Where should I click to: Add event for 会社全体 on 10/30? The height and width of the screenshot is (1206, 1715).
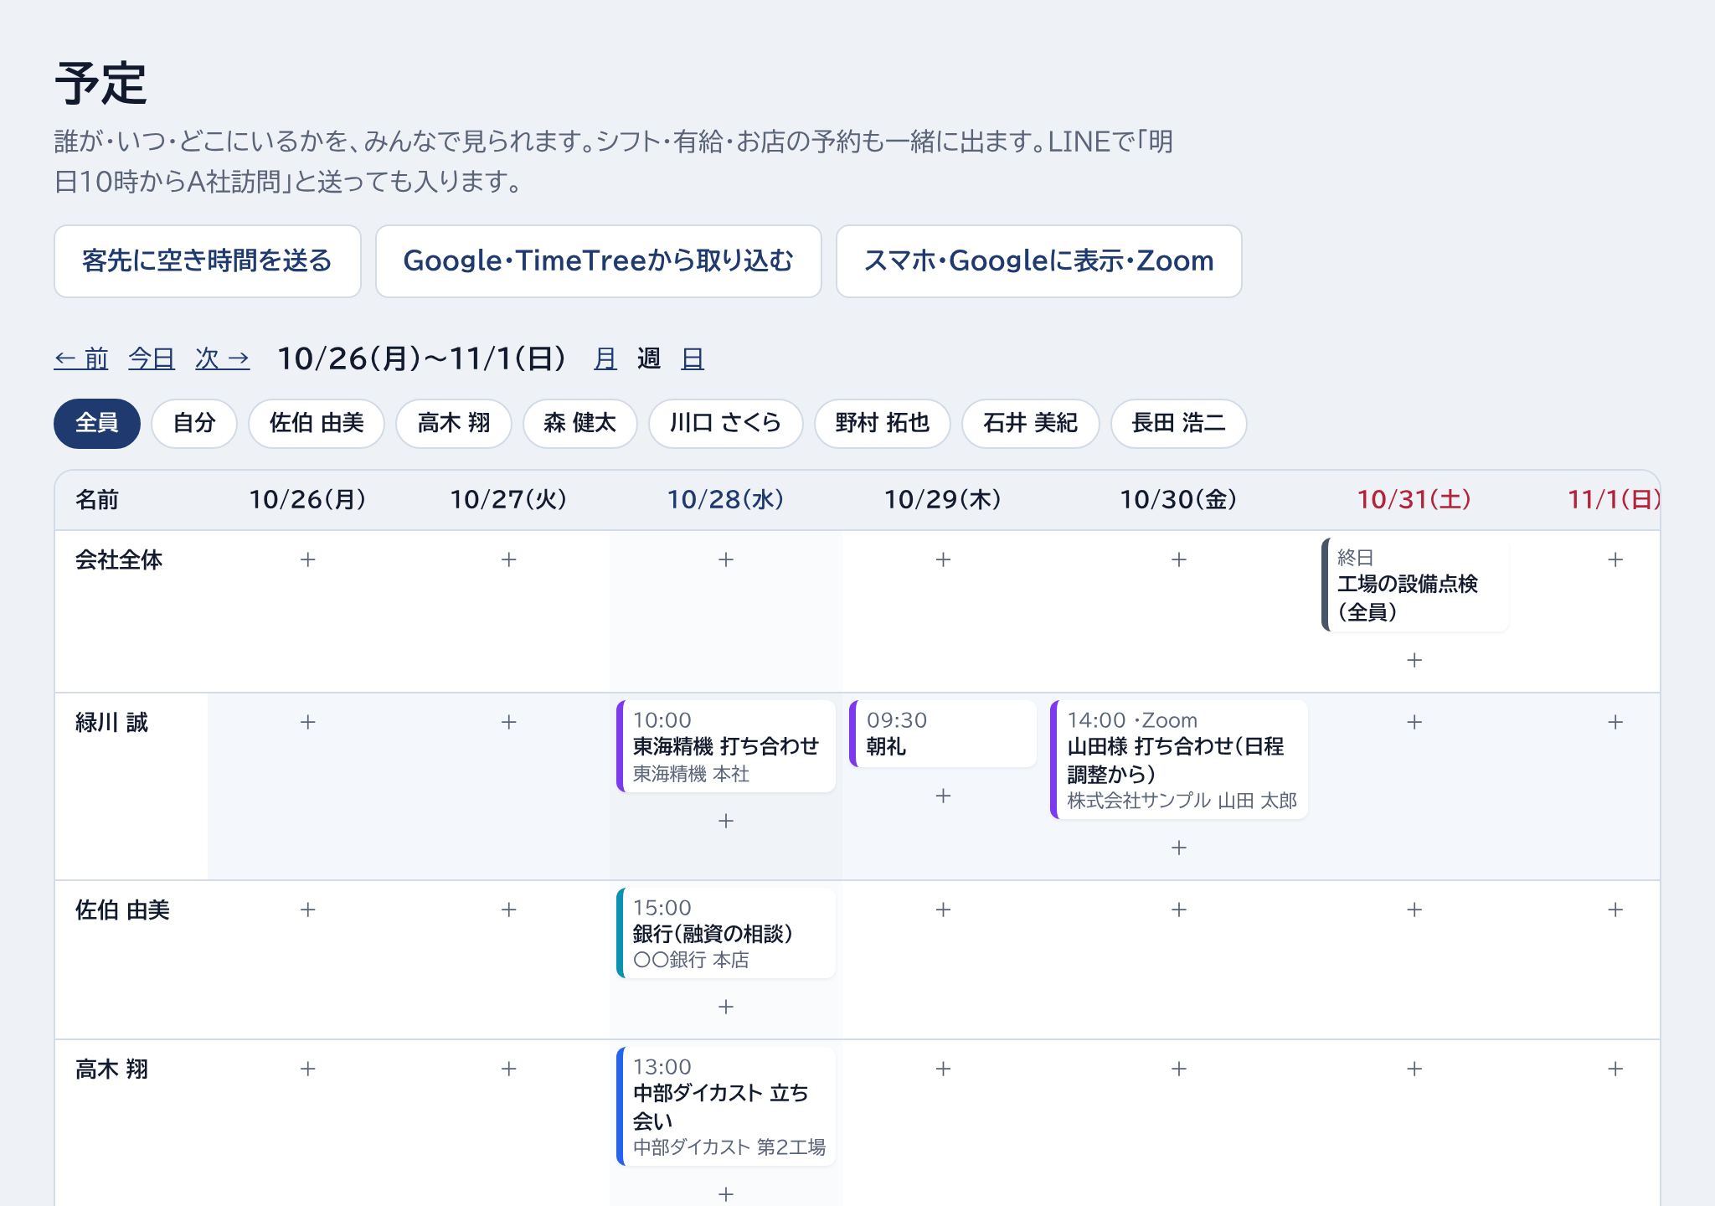pos(1179,559)
